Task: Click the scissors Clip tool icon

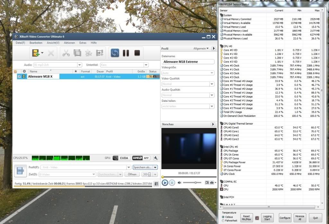Action: click(66, 53)
